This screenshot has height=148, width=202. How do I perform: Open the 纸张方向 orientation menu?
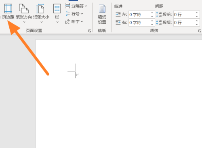click(24, 13)
